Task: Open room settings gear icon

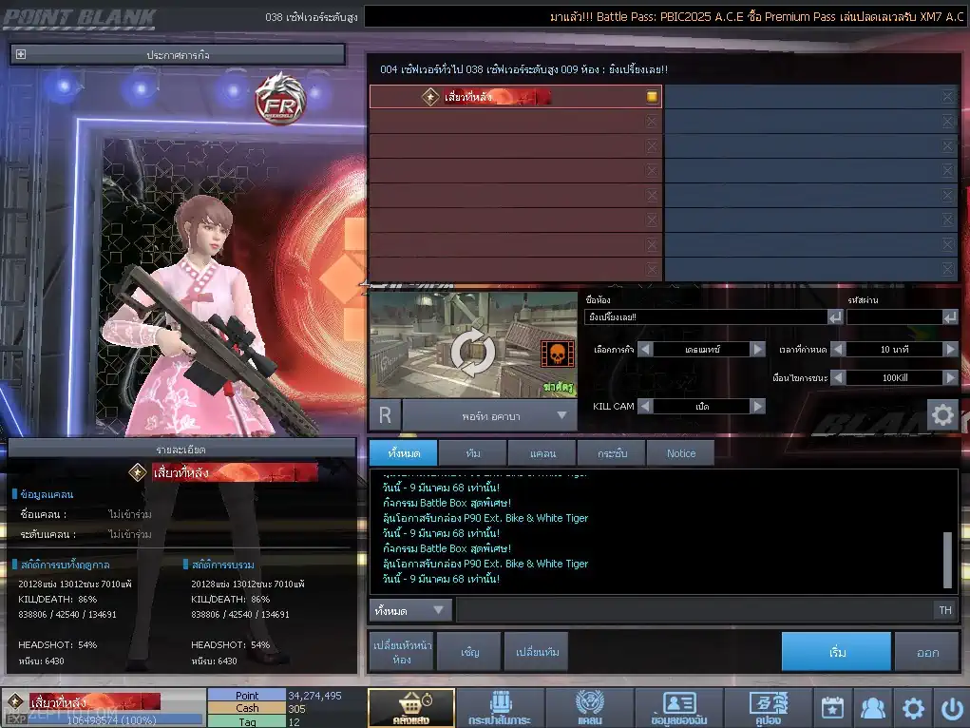Action: tap(942, 414)
